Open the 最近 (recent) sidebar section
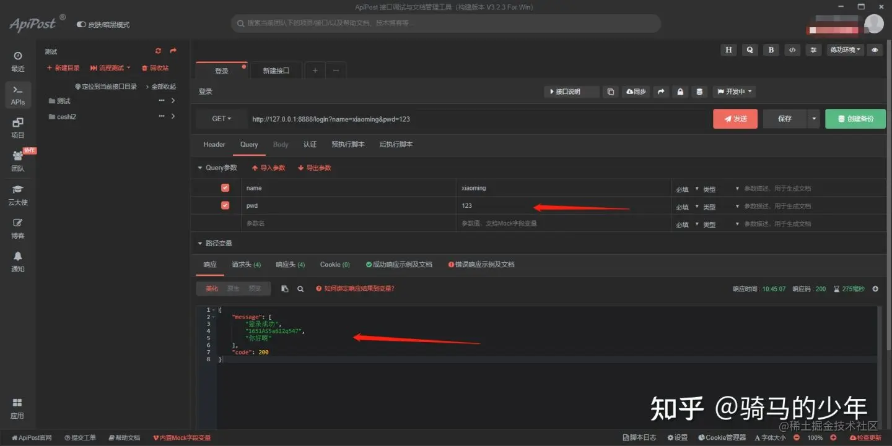The width and height of the screenshot is (892, 446). pyautogui.click(x=18, y=61)
